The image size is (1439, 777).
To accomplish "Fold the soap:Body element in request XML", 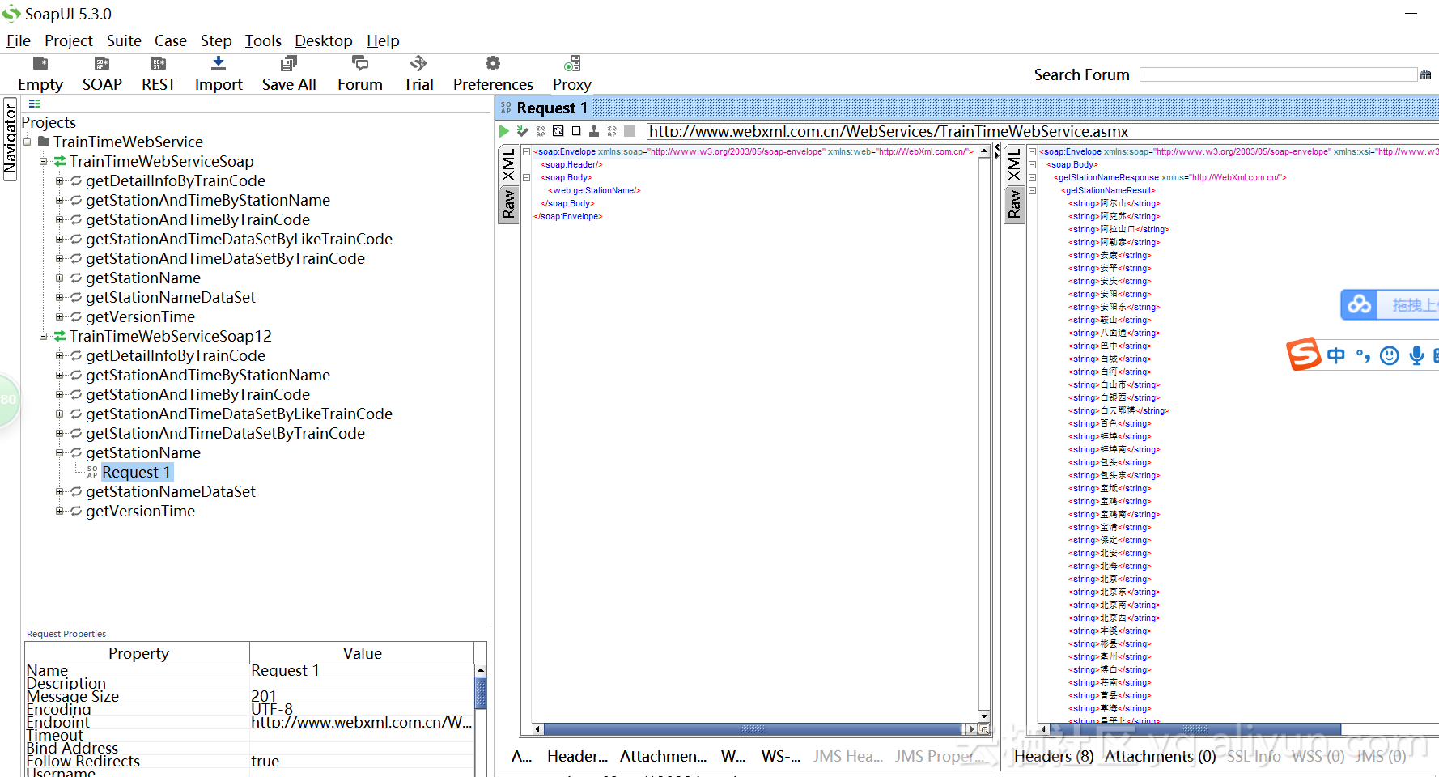I will (x=526, y=177).
